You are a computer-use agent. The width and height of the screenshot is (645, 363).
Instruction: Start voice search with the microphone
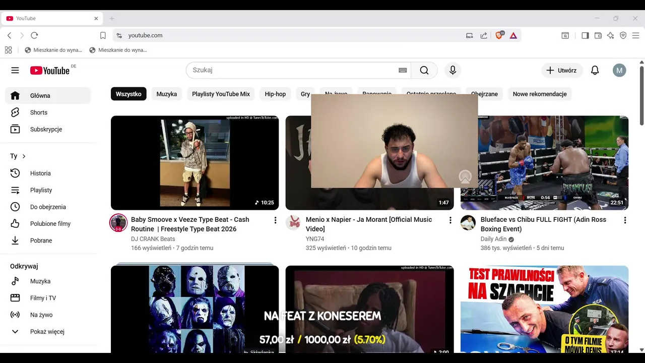(x=453, y=71)
